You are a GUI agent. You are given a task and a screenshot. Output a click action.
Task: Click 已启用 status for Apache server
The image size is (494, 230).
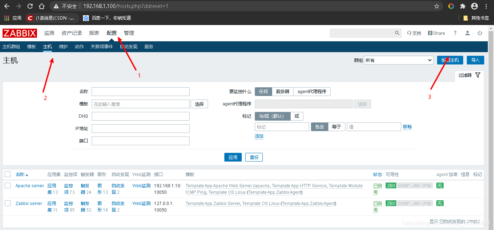(378, 189)
